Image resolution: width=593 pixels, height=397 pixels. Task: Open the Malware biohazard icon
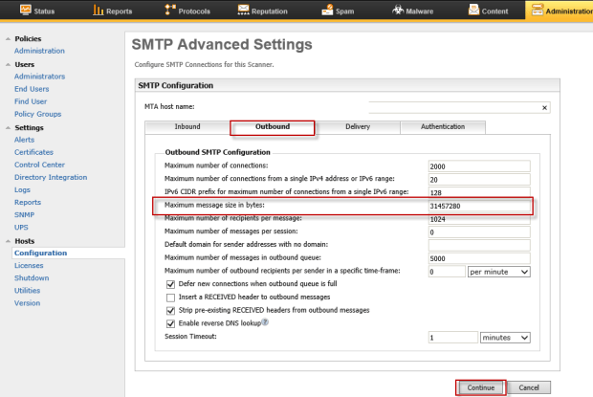400,11
